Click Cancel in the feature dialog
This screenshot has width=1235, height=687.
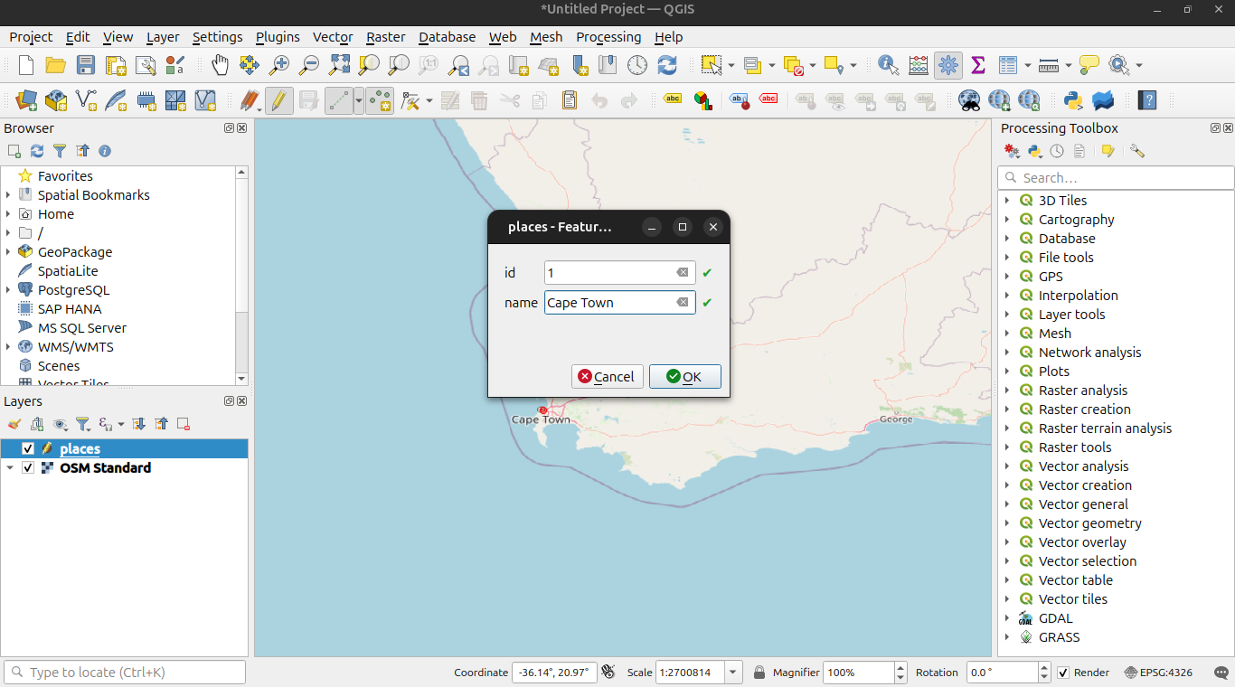click(607, 377)
